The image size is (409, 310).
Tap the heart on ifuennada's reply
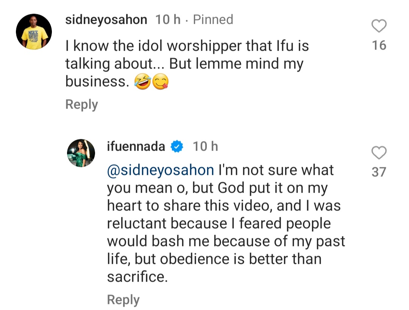pos(379,153)
